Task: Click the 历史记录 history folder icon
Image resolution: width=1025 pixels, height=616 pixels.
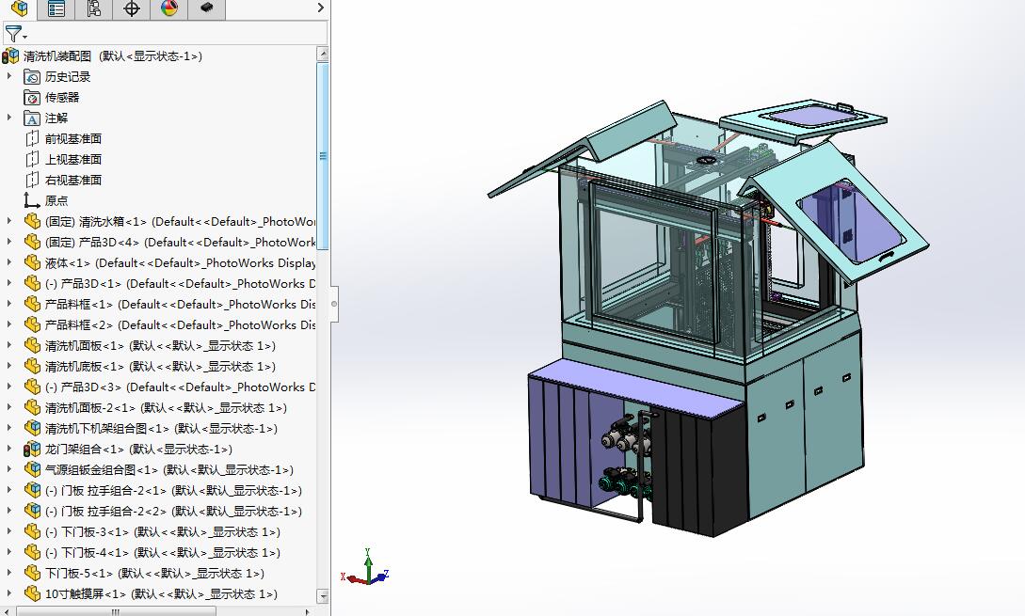Action: [32, 77]
